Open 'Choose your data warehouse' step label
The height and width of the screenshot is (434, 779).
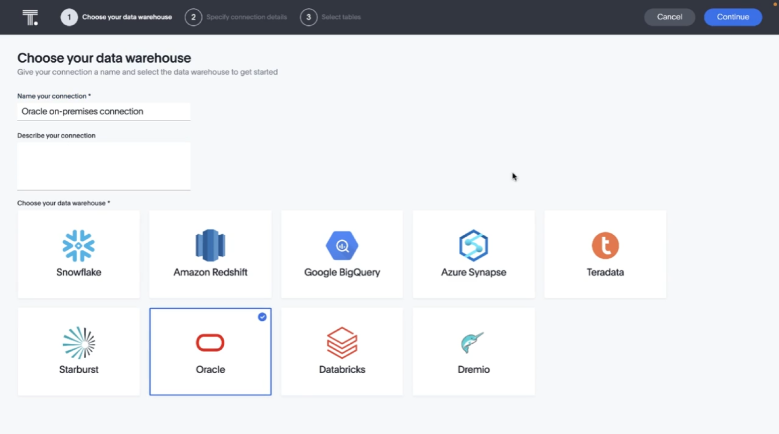point(127,17)
